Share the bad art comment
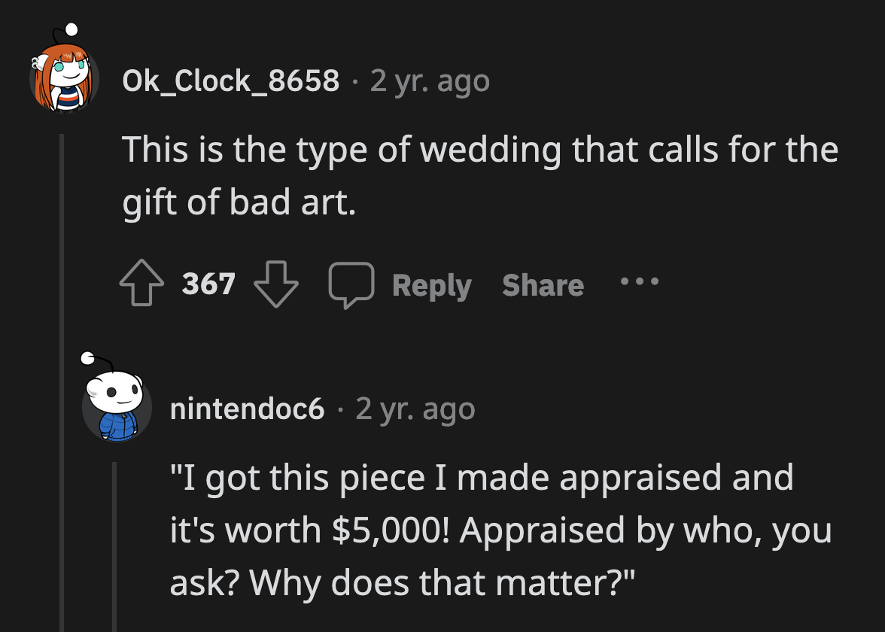885x632 pixels. (543, 286)
